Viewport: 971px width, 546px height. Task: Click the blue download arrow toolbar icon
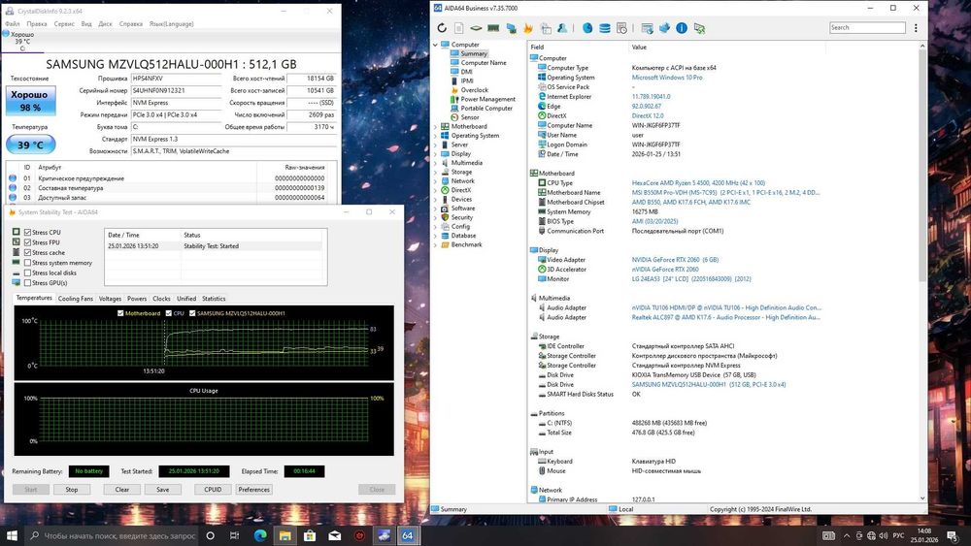pyautogui.click(x=664, y=28)
